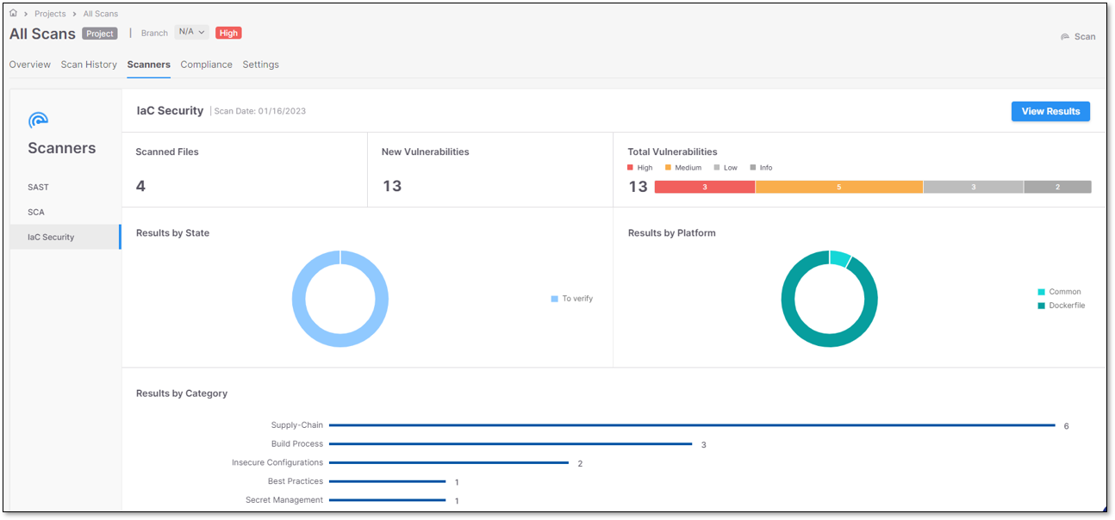The height and width of the screenshot is (520, 1115).
Task: Click the New Vulnerabilities count 13
Action: point(392,186)
